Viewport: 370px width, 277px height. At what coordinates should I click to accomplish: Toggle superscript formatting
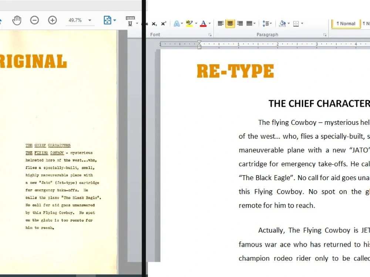click(x=164, y=24)
